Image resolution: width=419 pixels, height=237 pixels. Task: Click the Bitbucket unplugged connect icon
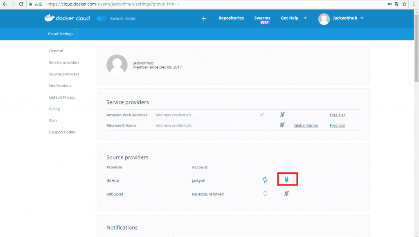pyautogui.click(x=286, y=194)
